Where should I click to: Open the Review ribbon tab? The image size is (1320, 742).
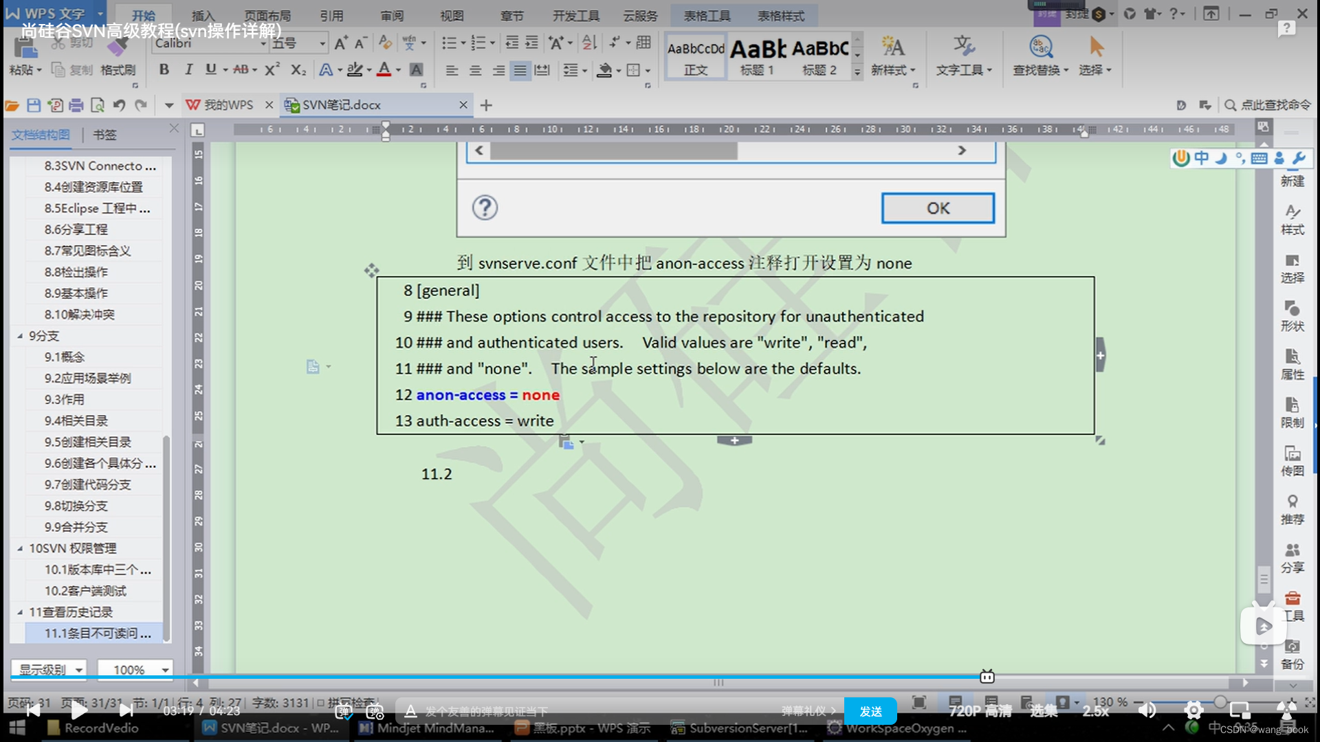pyautogui.click(x=392, y=16)
